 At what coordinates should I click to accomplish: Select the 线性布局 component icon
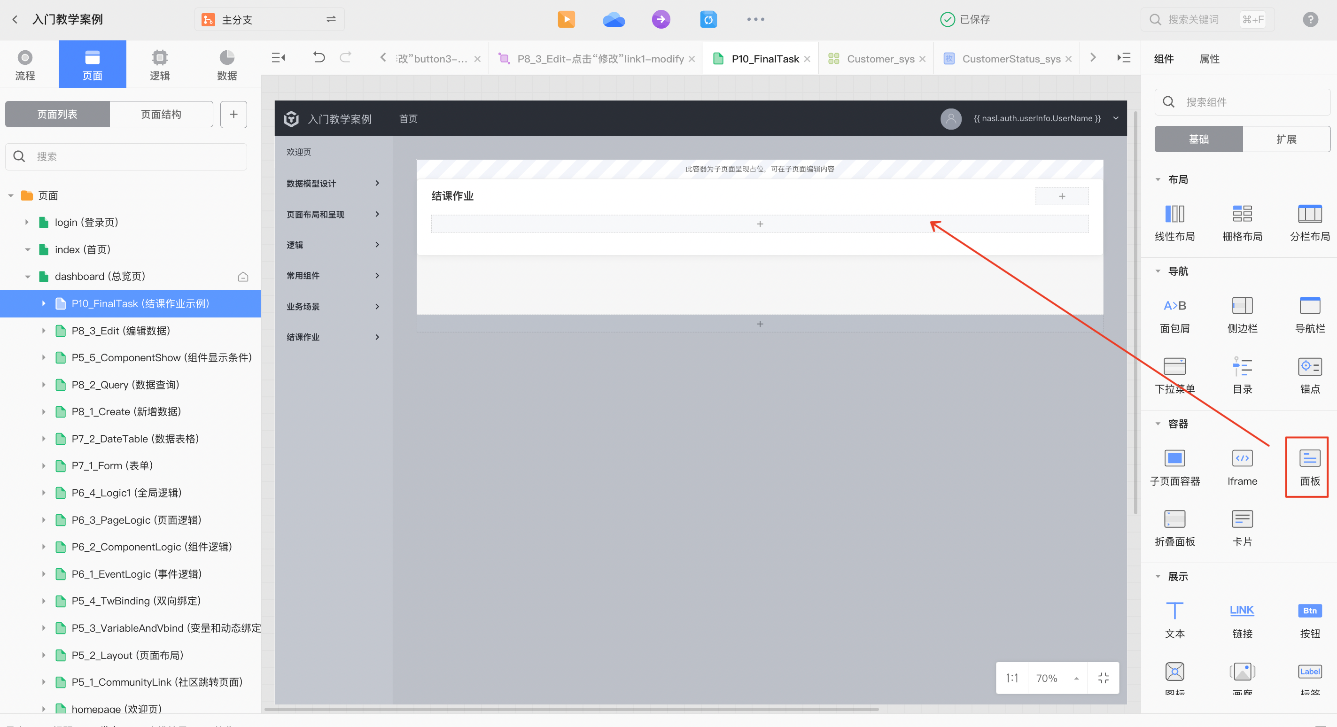tap(1174, 214)
